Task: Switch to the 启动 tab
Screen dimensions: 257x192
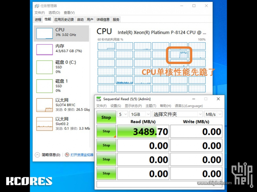Action: (x=80, y=20)
